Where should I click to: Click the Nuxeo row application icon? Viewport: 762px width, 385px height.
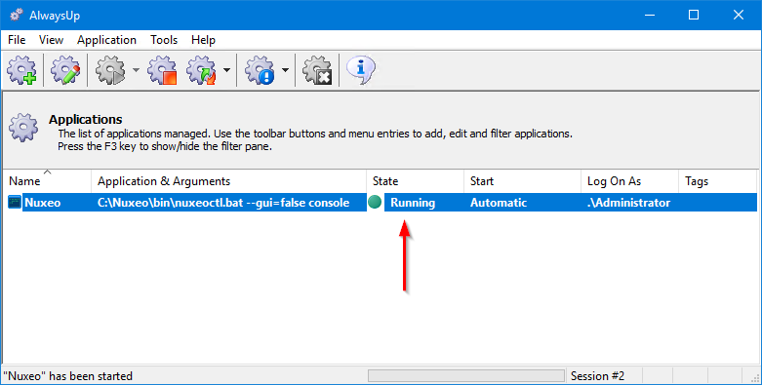pos(15,203)
